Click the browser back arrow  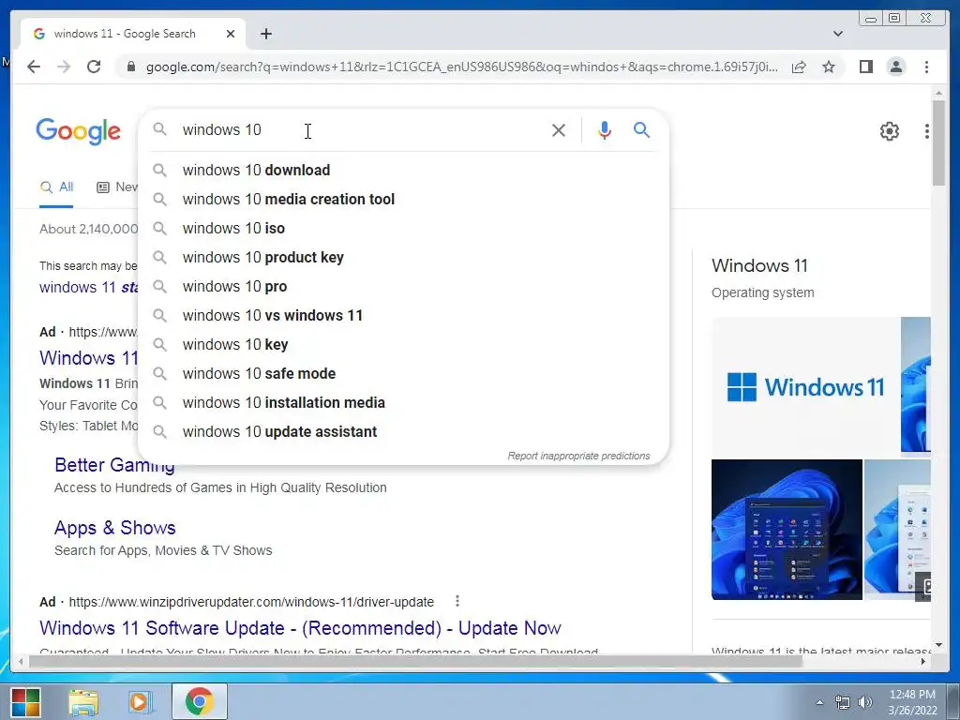34,67
